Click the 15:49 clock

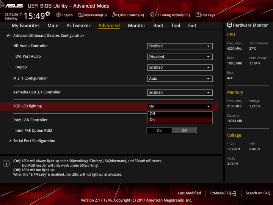pos(34,16)
